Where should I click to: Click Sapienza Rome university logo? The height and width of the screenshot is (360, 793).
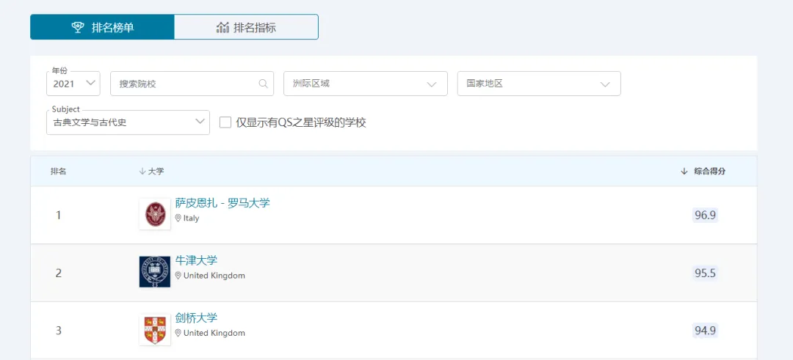click(x=155, y=214)
